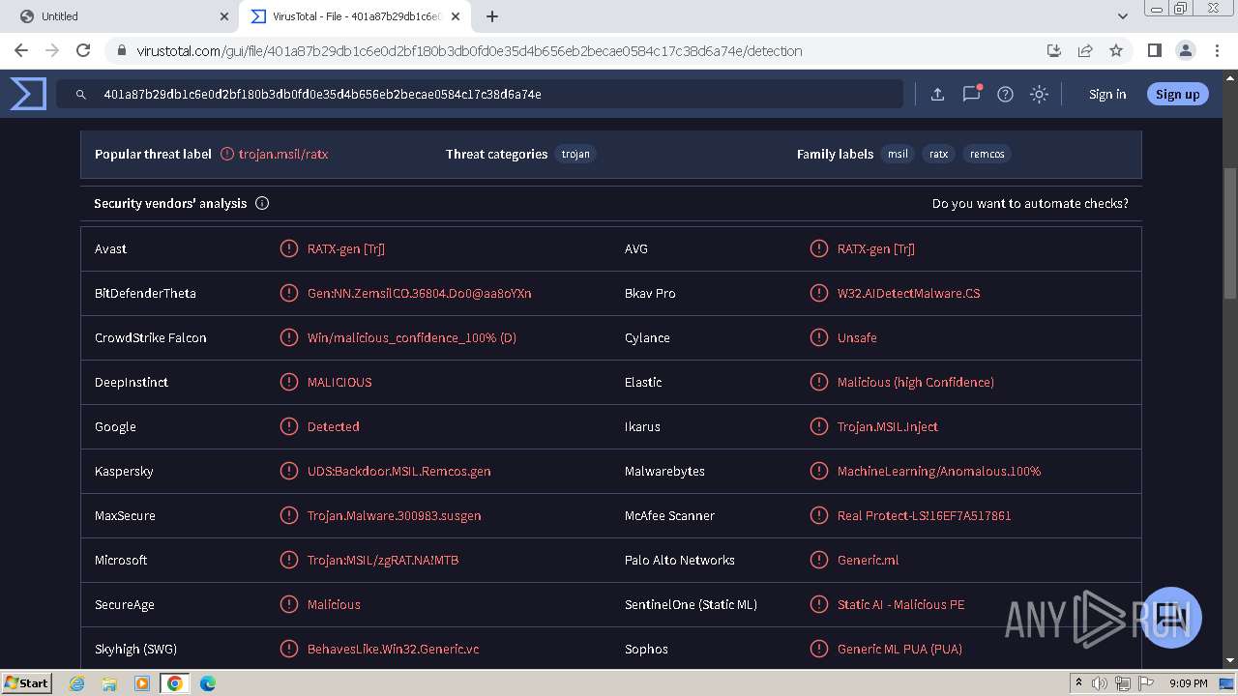Click the W32.AIDetectMalware.CS result
Viewport: 1238px width, 696px height.
click(908, 293)
